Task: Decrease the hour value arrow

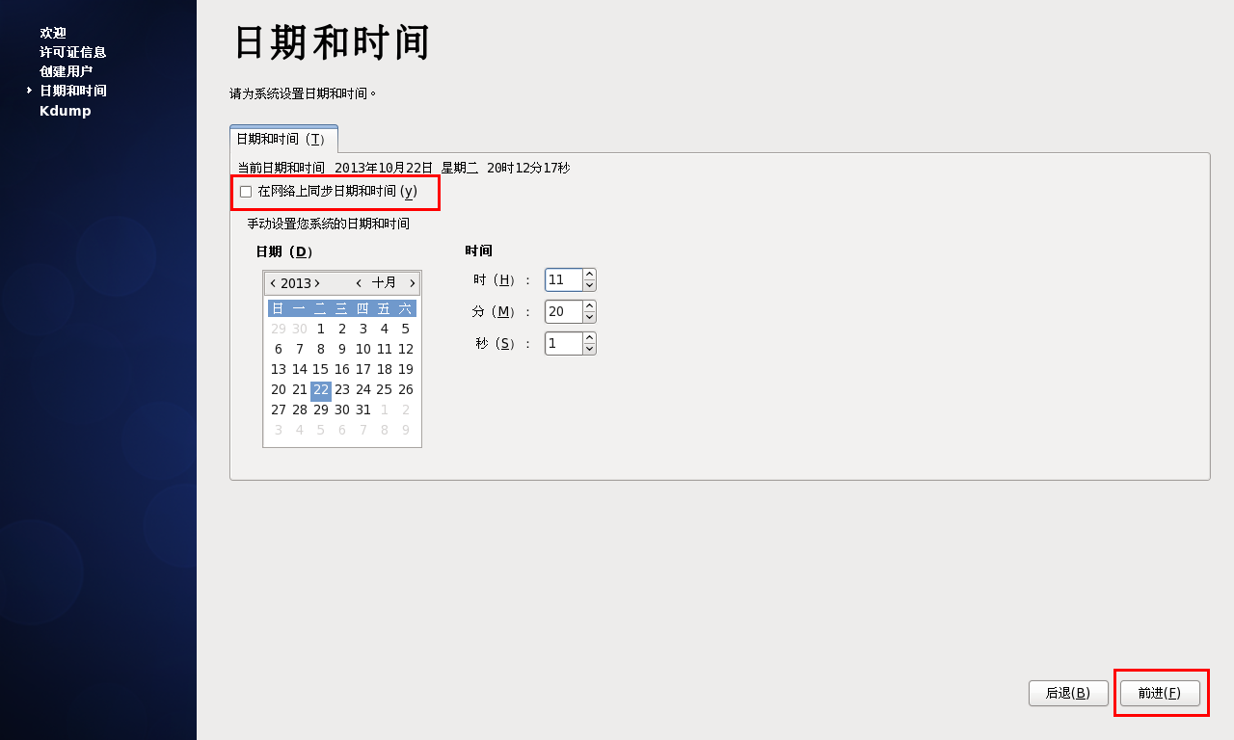Action: [590, 285]
